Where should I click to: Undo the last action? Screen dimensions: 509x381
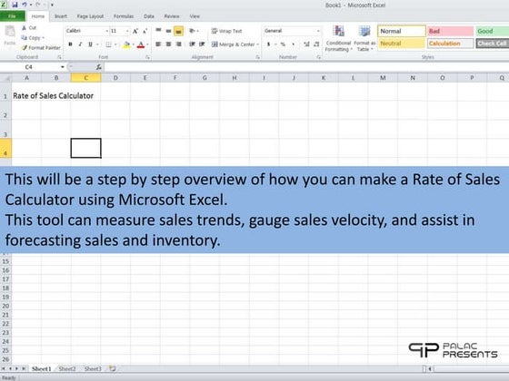(x=25, y=5)
